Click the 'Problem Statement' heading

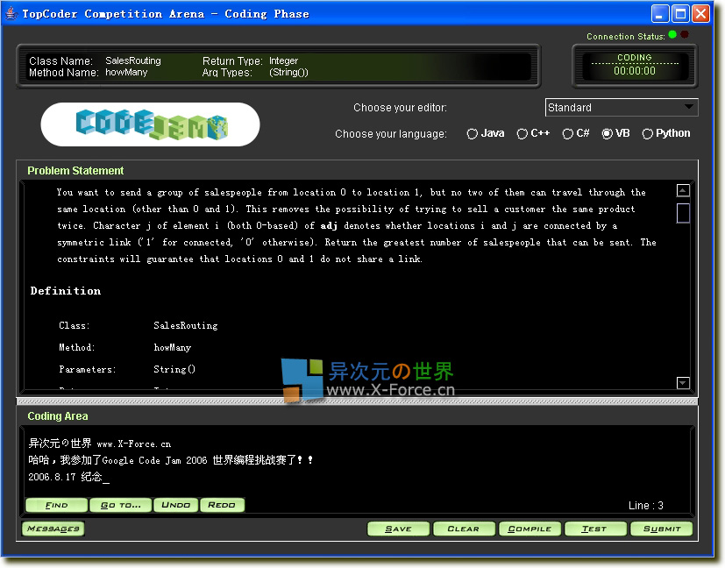click(75, 171)
